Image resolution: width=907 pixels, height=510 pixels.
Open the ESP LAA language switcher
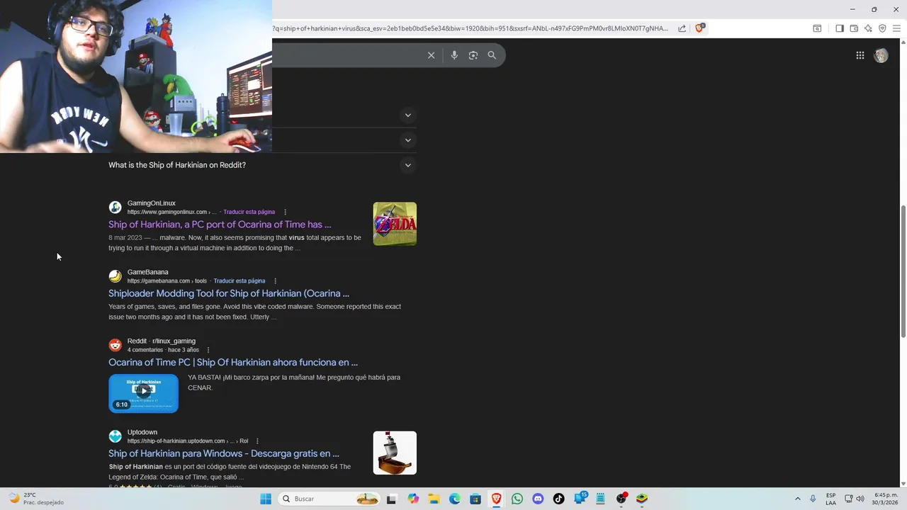[830, 499]
